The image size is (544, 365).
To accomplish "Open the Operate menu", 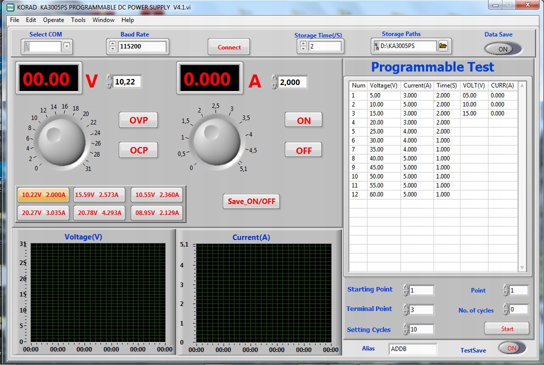I will coord(53,20).
